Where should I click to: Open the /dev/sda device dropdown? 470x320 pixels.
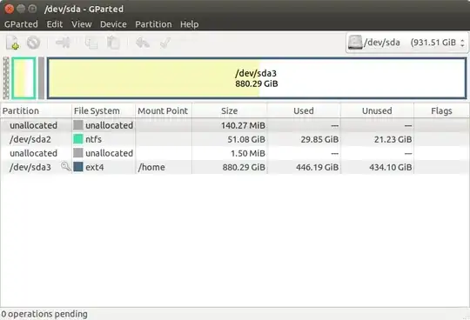click(x=407, y=43)
